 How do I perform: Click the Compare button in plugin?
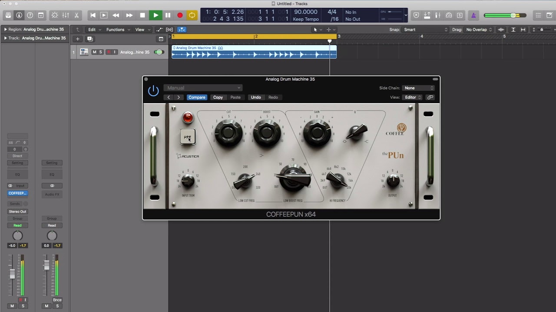197,97
